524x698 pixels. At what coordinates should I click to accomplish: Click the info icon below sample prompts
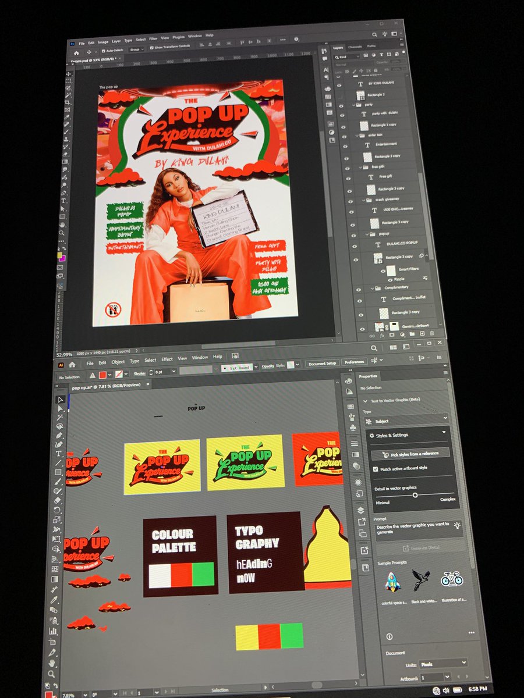[x=390, y=636]
